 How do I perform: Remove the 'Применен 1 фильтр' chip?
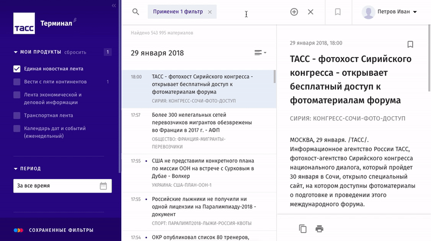pos(210,12)
